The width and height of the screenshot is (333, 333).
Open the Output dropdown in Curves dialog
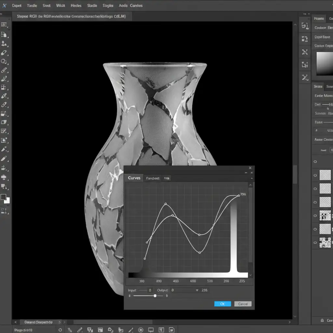pos(197,290)
